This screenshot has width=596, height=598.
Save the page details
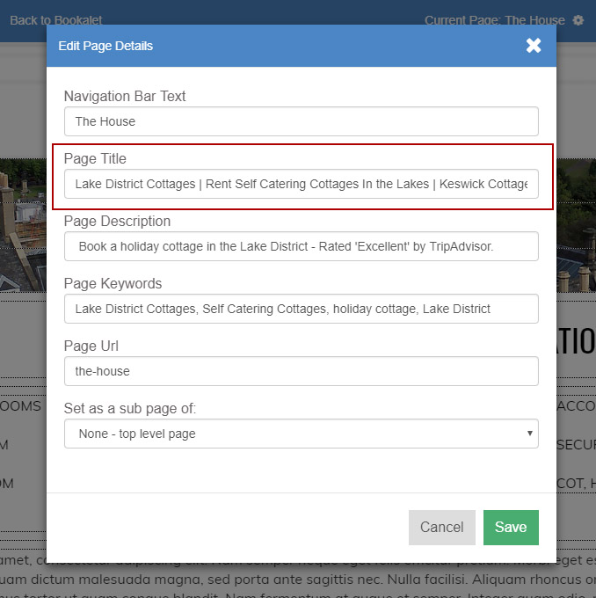[x=510, y=528]
